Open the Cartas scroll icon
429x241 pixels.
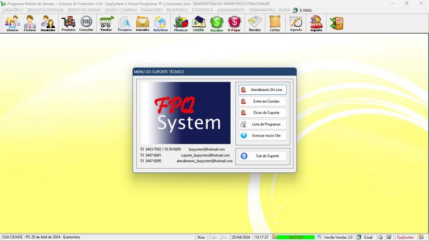(275, 24)
